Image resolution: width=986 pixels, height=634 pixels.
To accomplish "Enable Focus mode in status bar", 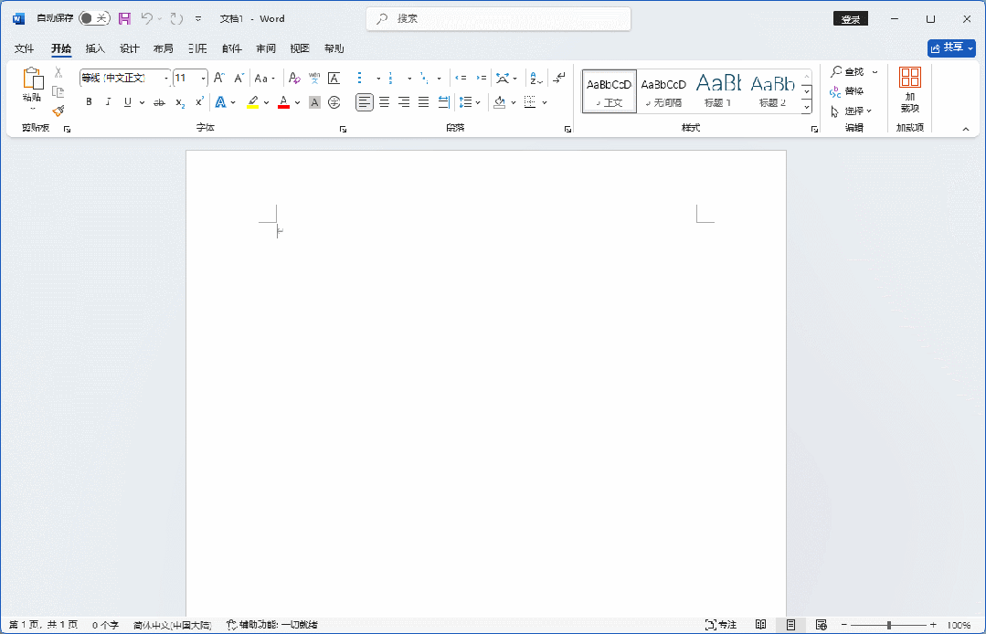I will click(x=721, y=625).
